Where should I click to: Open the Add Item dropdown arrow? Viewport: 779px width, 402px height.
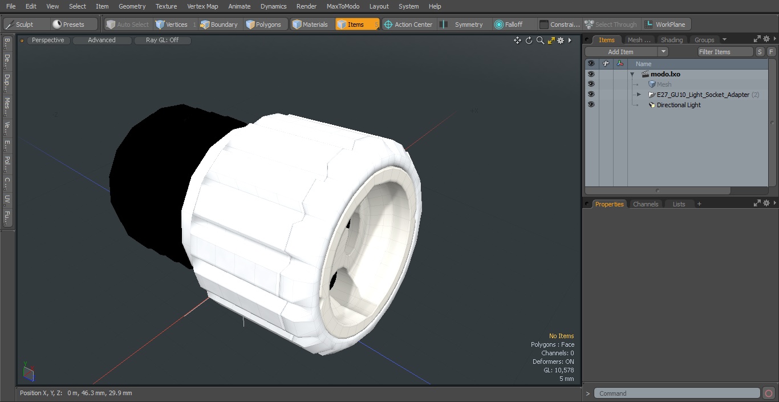tap(663, 52)
